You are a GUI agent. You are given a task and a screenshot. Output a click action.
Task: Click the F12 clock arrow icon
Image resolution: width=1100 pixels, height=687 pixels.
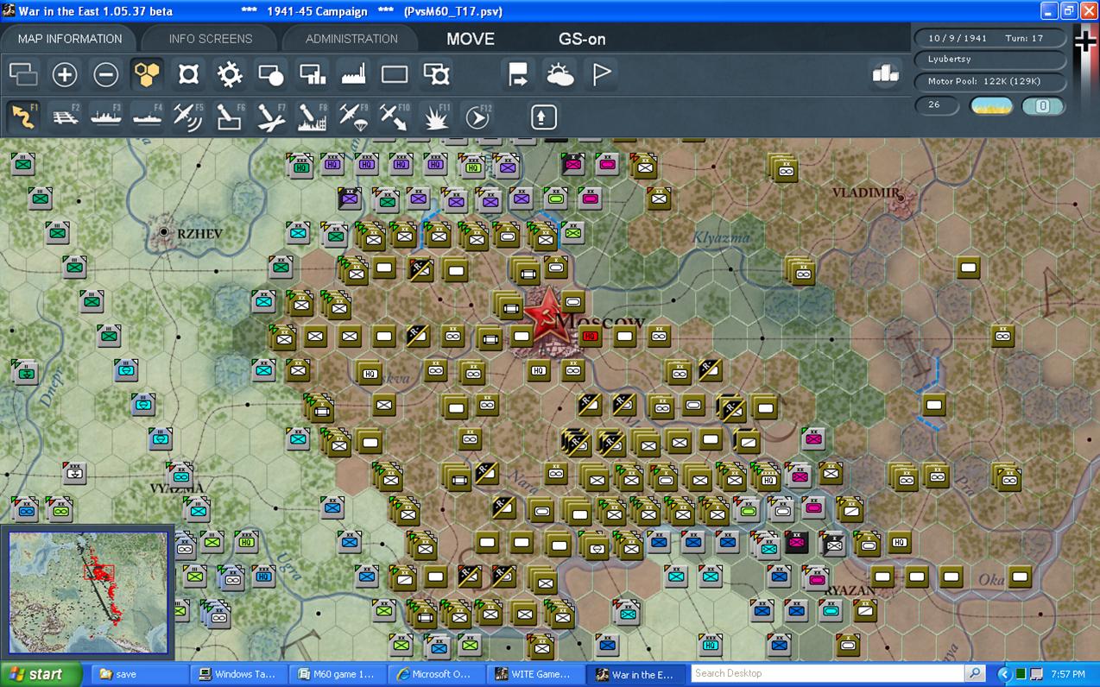tap(477, 117)
